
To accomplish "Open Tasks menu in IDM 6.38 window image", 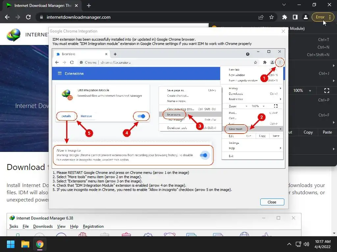I will point(13,226).
